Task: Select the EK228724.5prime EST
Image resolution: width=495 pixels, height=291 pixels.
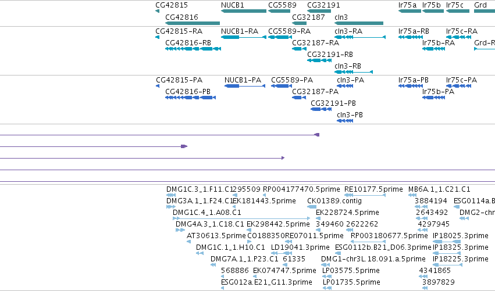Action: 318,218
